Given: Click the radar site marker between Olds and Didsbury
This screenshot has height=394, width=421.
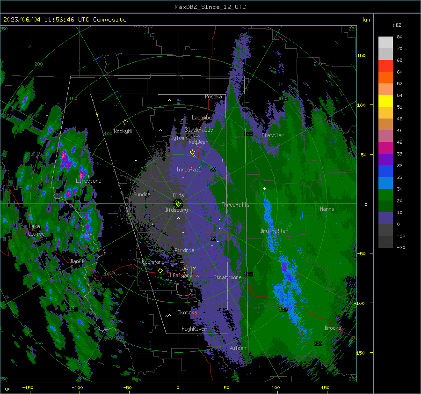Looking at the screenshot, I should coord(179,204).
